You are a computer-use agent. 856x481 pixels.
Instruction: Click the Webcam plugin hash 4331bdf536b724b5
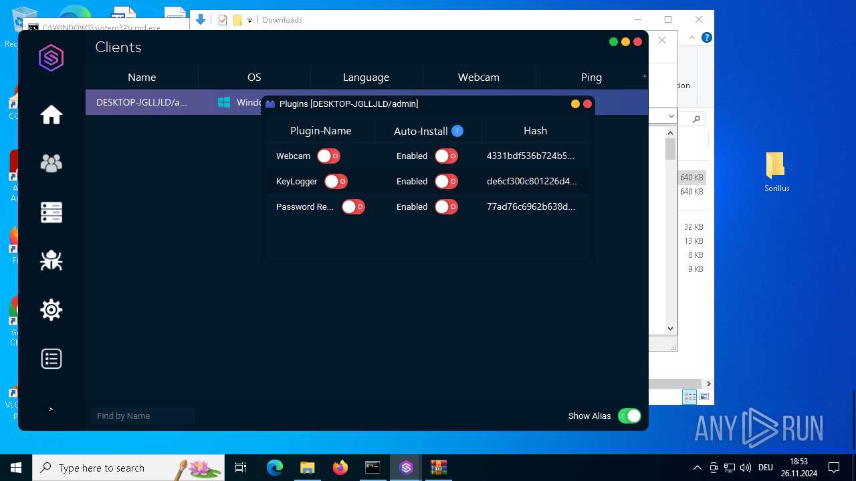click(530, 156)
